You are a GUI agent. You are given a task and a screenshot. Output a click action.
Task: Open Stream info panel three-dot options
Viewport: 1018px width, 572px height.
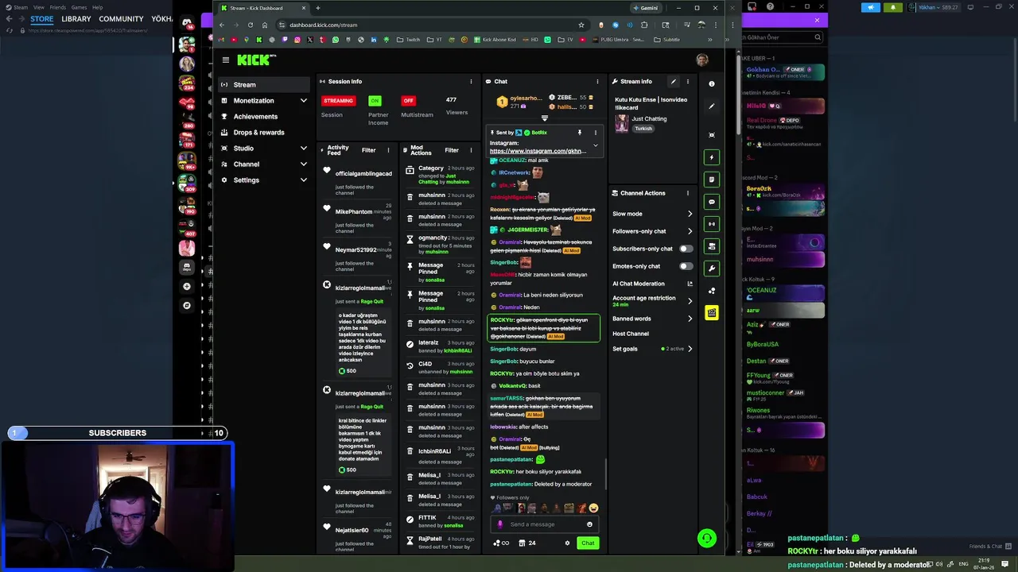click(x=688, y=81)
